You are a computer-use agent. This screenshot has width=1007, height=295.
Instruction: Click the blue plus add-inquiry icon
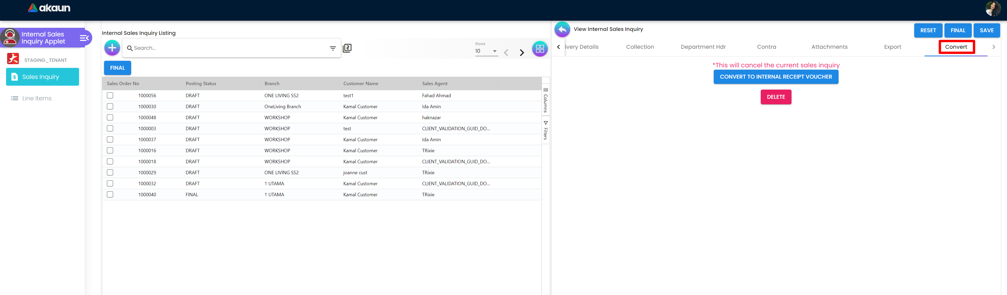pyautogui.click(x=112, y=48)
